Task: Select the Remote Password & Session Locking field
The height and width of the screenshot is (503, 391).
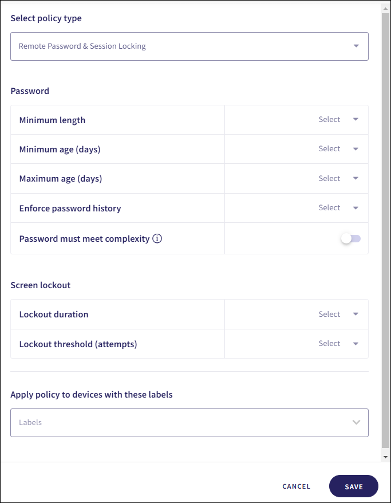Action: coord(189,46)
